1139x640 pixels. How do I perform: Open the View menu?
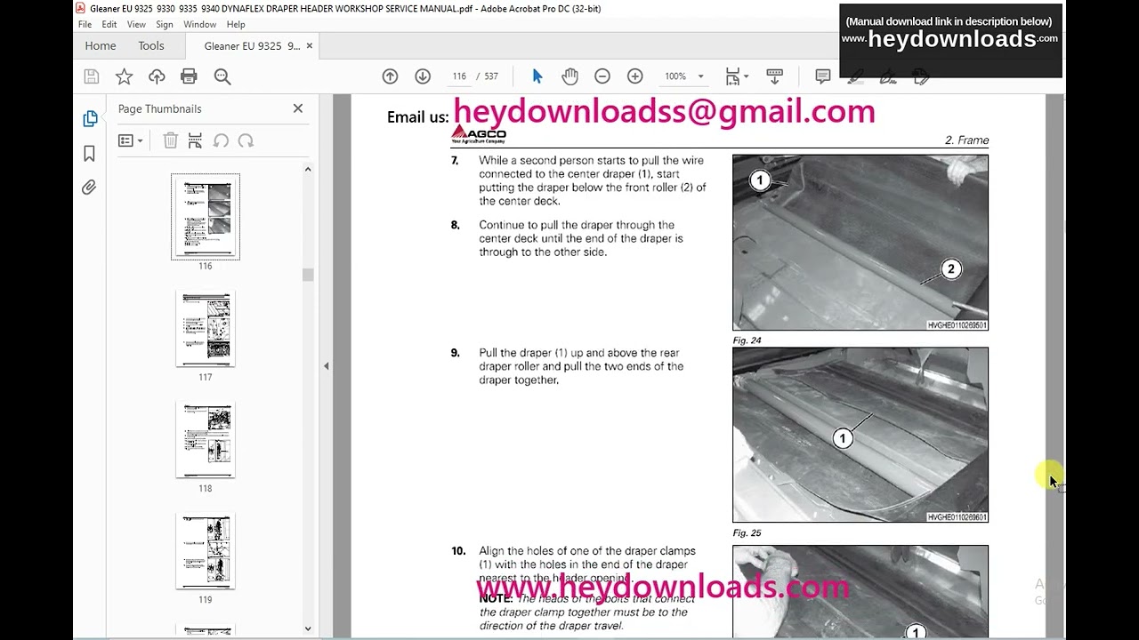(x=136, y=25)
